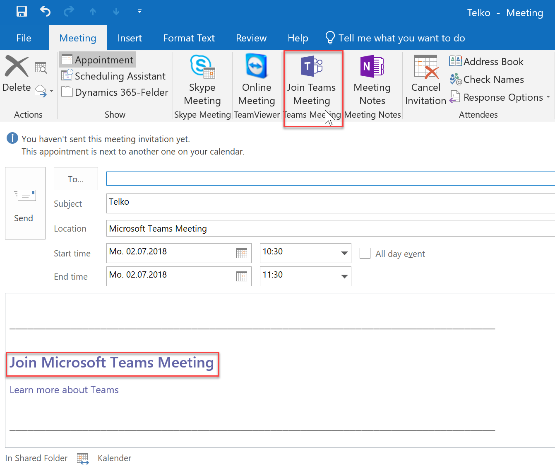Open the Format Text tab

(189, 38)
